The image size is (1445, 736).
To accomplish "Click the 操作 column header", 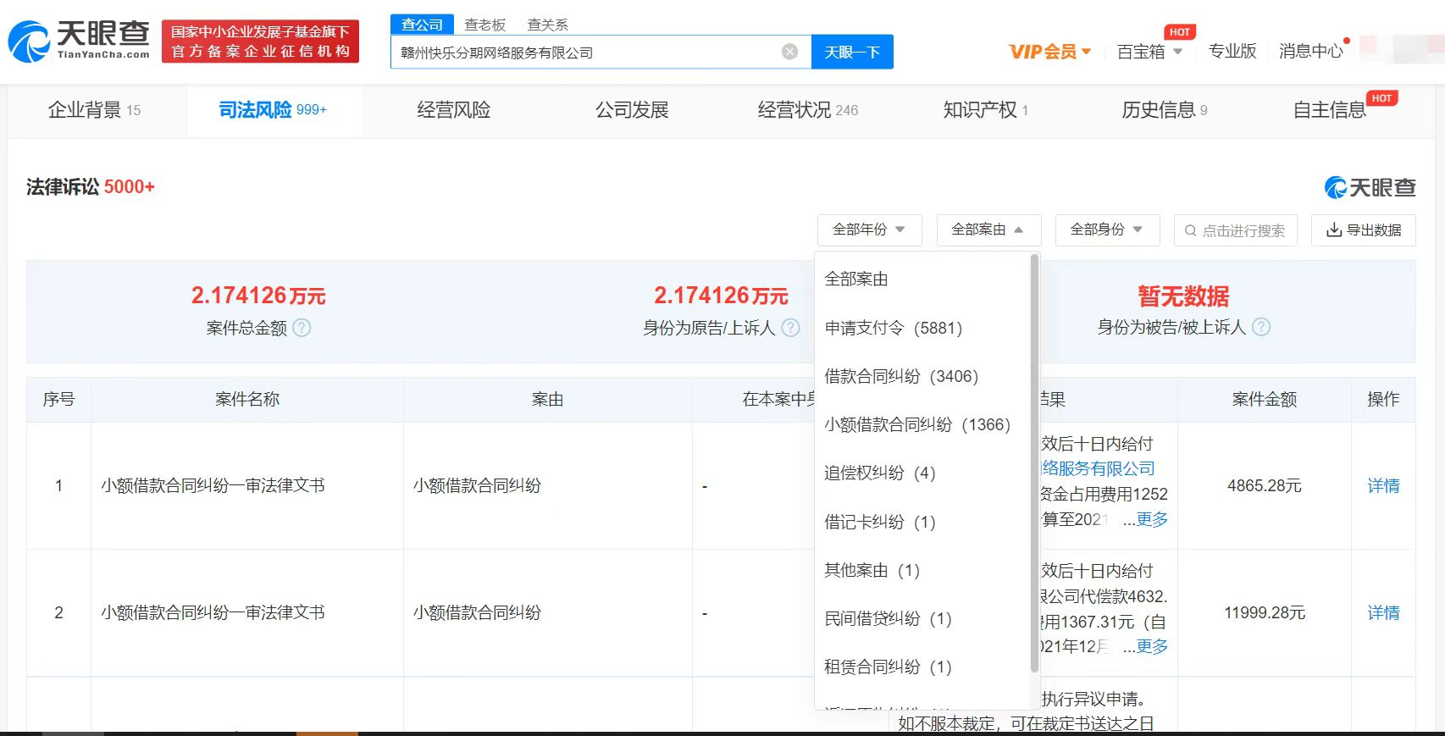I will pyautogui.click(x=1383, y=399).
